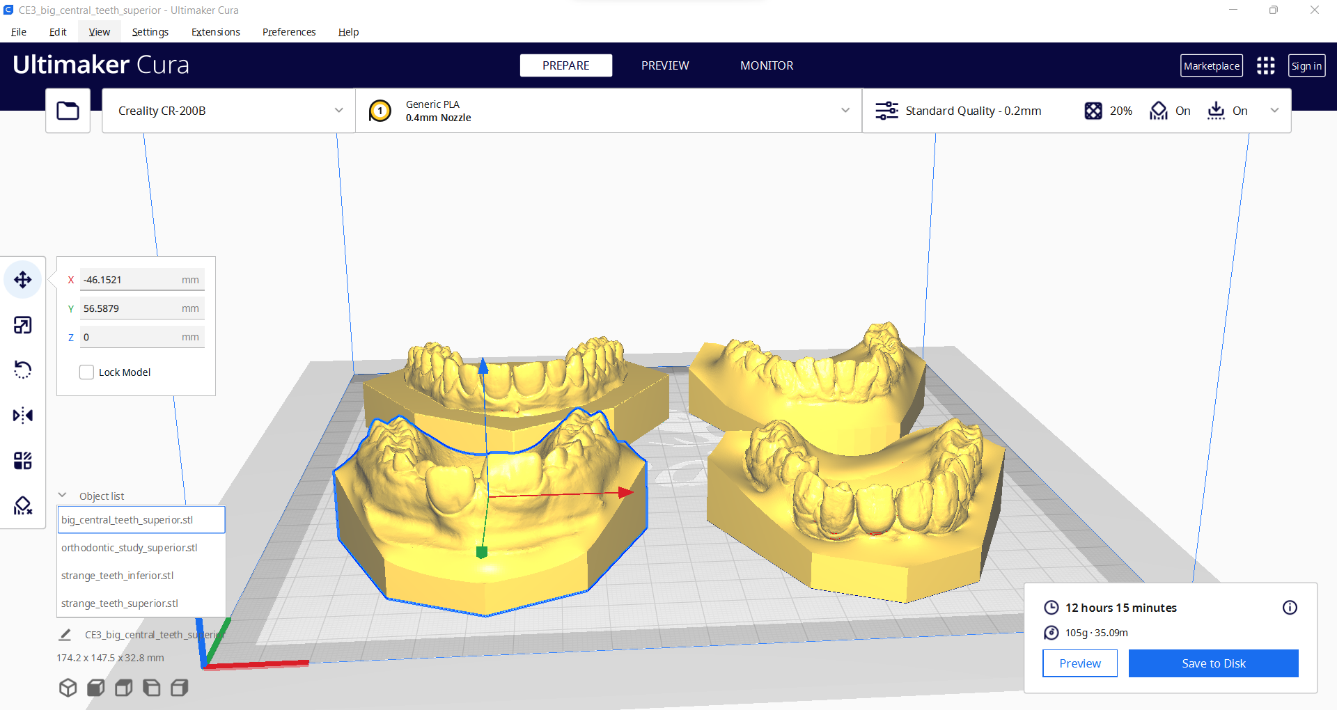
Task: Click the print settings sliders icon
Action: coord(886,111)
